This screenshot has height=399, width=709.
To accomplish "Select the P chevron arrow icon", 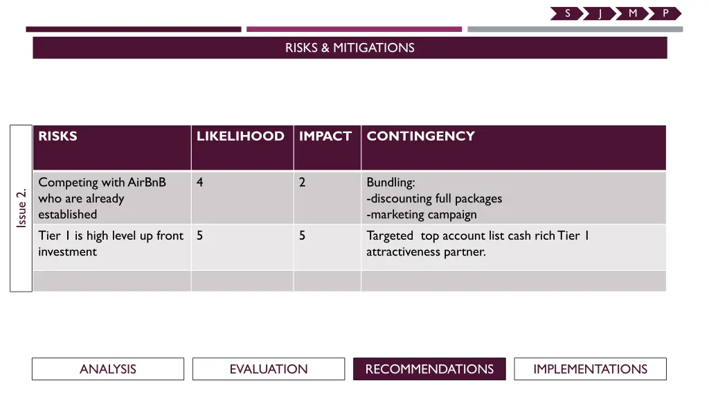I will coord(665,14).
